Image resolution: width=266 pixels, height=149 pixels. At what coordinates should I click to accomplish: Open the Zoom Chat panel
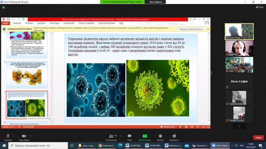pos(129,136)
